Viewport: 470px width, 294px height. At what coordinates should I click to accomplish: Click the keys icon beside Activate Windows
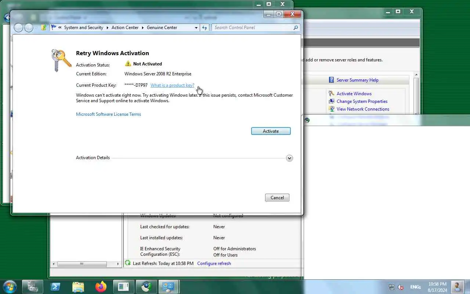pos(331,94)
